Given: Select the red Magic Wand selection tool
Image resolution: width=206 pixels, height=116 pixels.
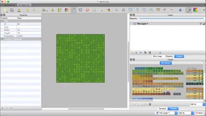Looking at the screenshot, I should (87, 10).
